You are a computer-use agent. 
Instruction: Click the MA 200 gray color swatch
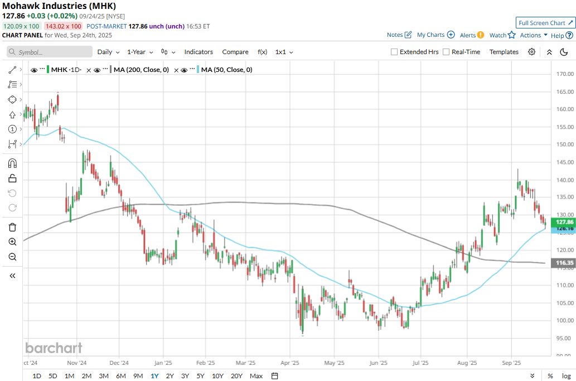pyautogui.click(x=110, y=69)
